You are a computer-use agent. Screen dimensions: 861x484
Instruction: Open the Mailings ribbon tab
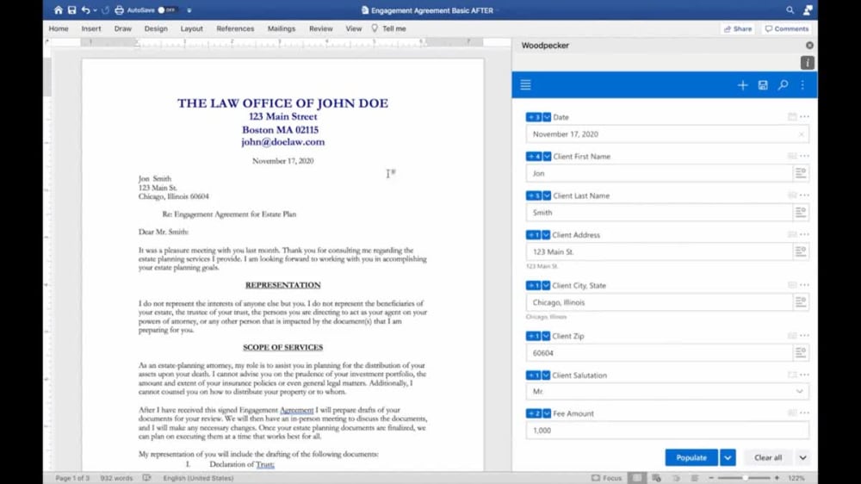coord(282,28)
